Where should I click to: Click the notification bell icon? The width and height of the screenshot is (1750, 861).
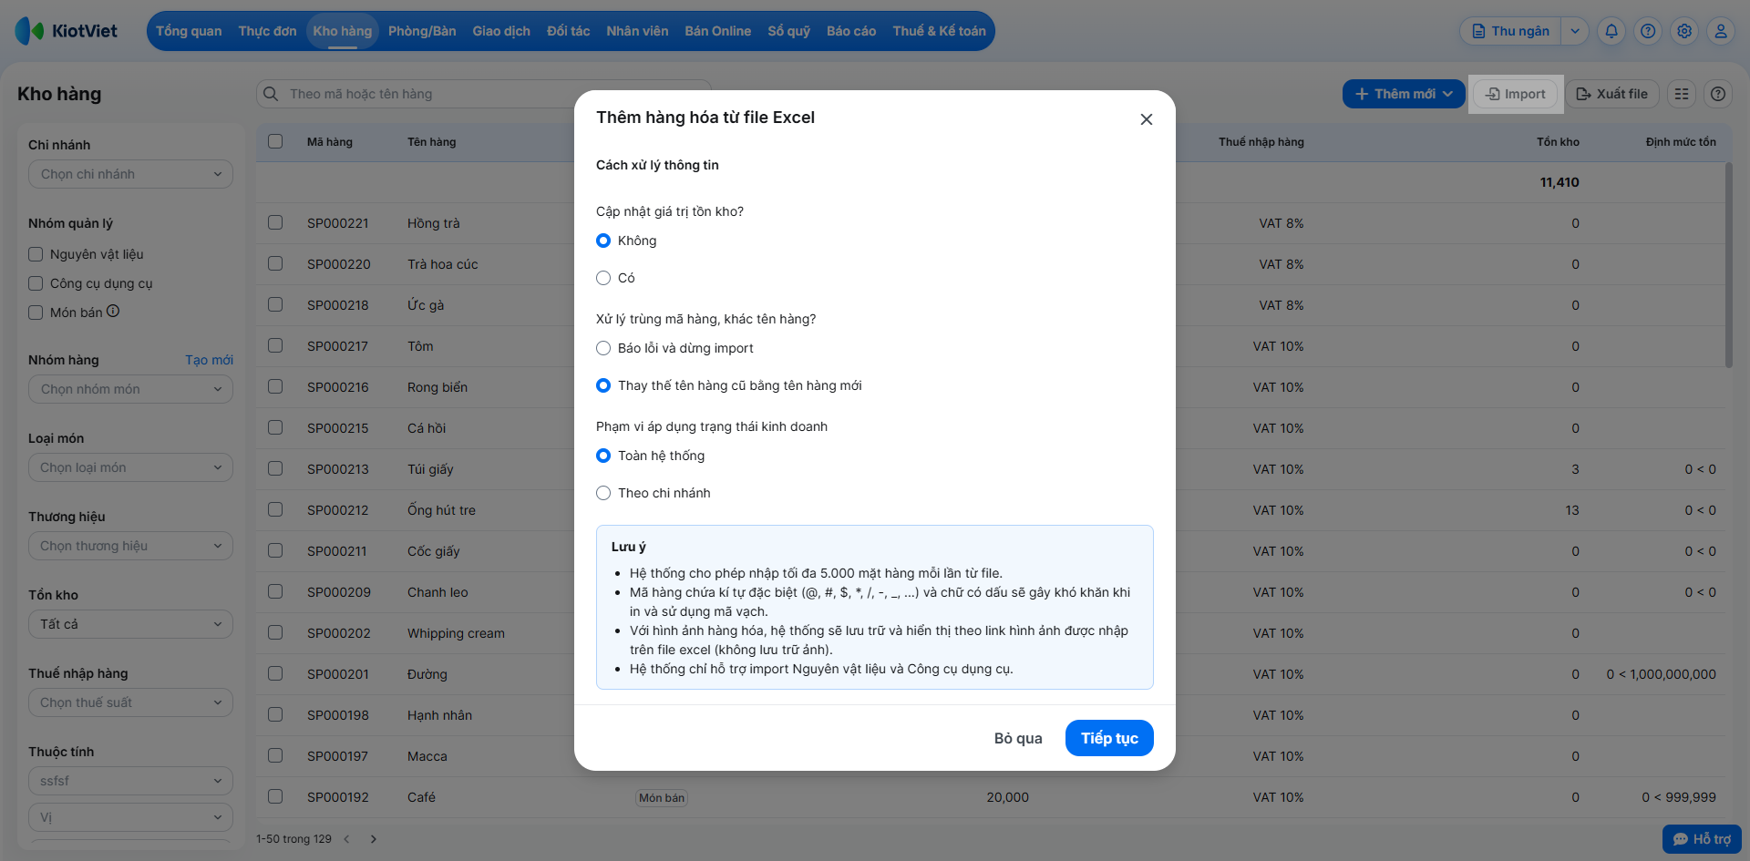[x=1611, y=31]
